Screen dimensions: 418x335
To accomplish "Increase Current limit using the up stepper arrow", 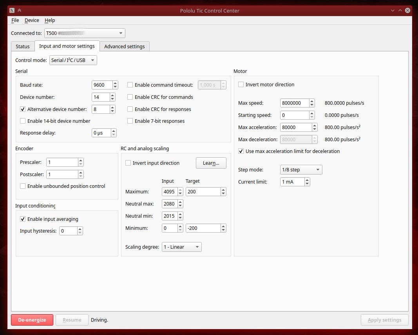I will pyautogui.click(x=306, y=180).
